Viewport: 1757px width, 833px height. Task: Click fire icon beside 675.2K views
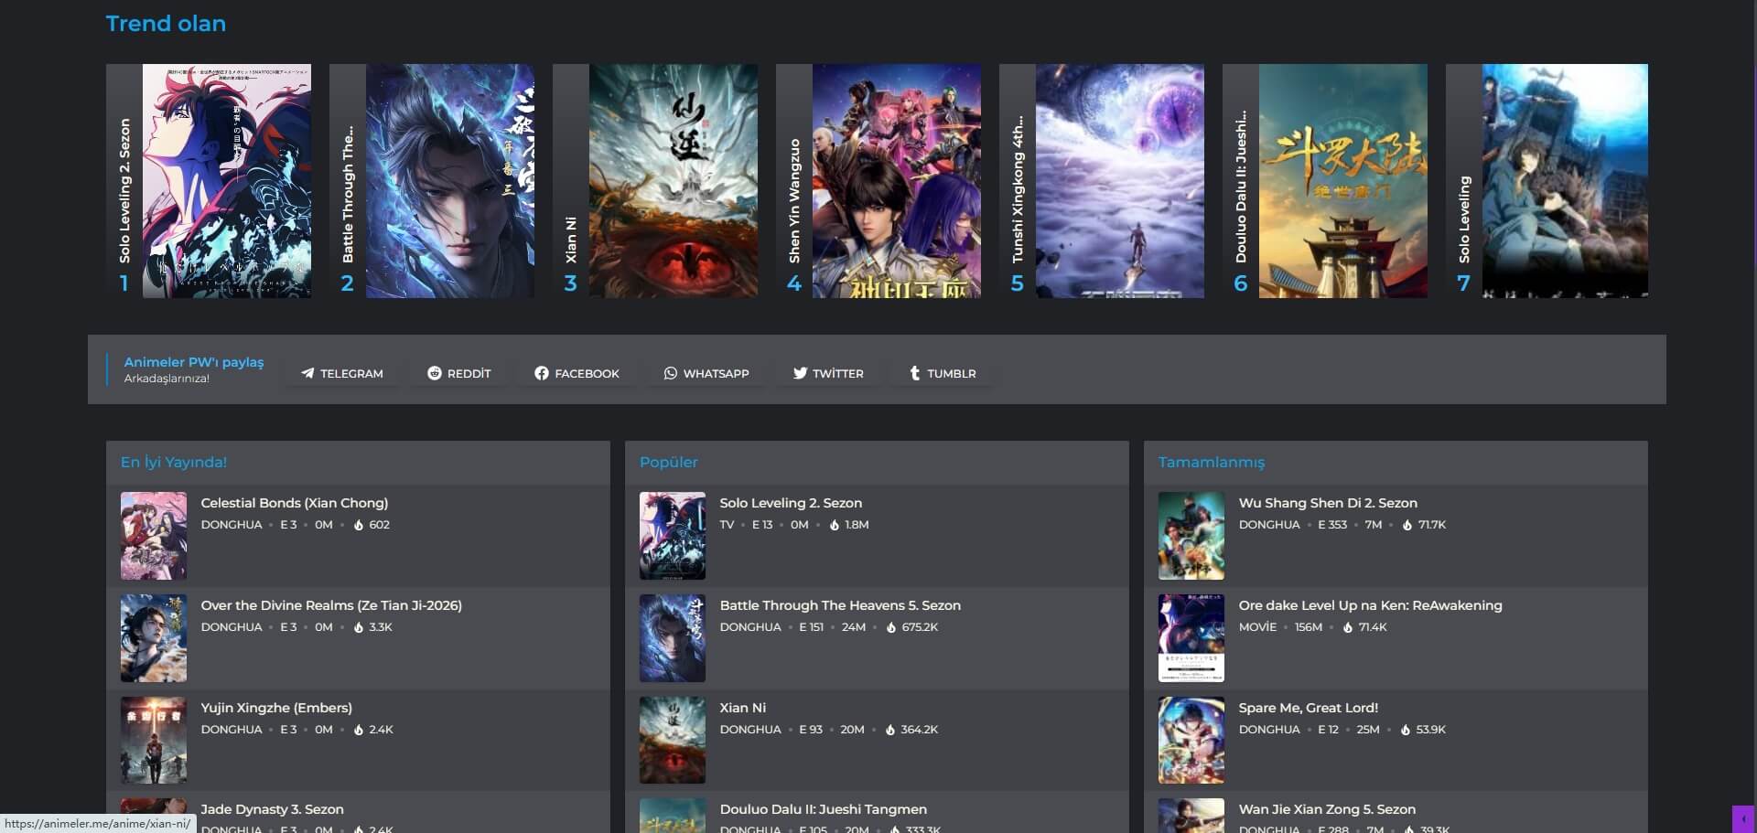890,627
